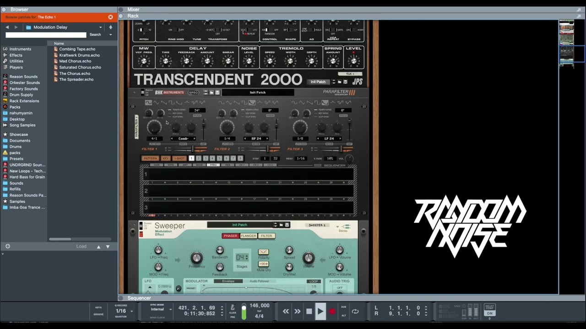Select the Kraftwerk Drums.echo patch
Screen dimensions: 586x329
click(79, 55)
